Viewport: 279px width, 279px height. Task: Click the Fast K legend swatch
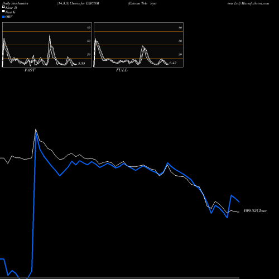click(3, 12)
